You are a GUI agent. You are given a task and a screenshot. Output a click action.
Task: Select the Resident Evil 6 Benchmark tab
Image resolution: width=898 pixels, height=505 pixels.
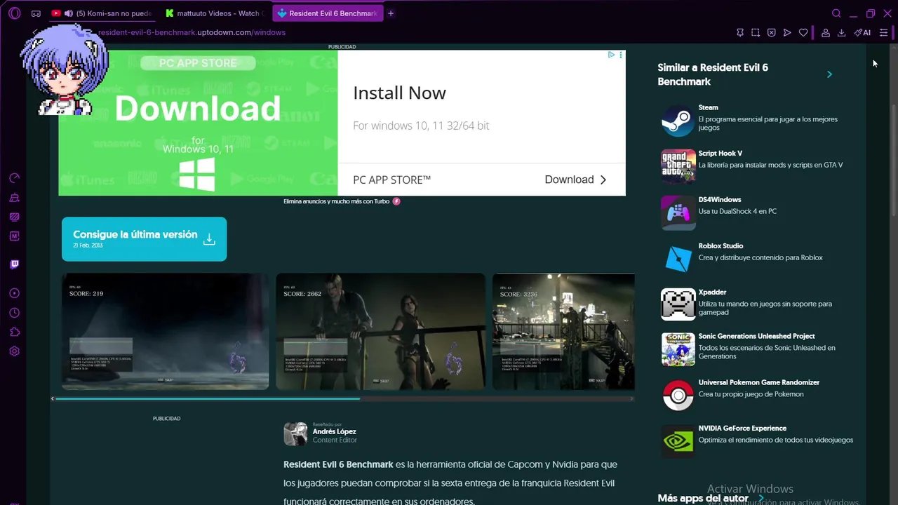click(328, 13)
